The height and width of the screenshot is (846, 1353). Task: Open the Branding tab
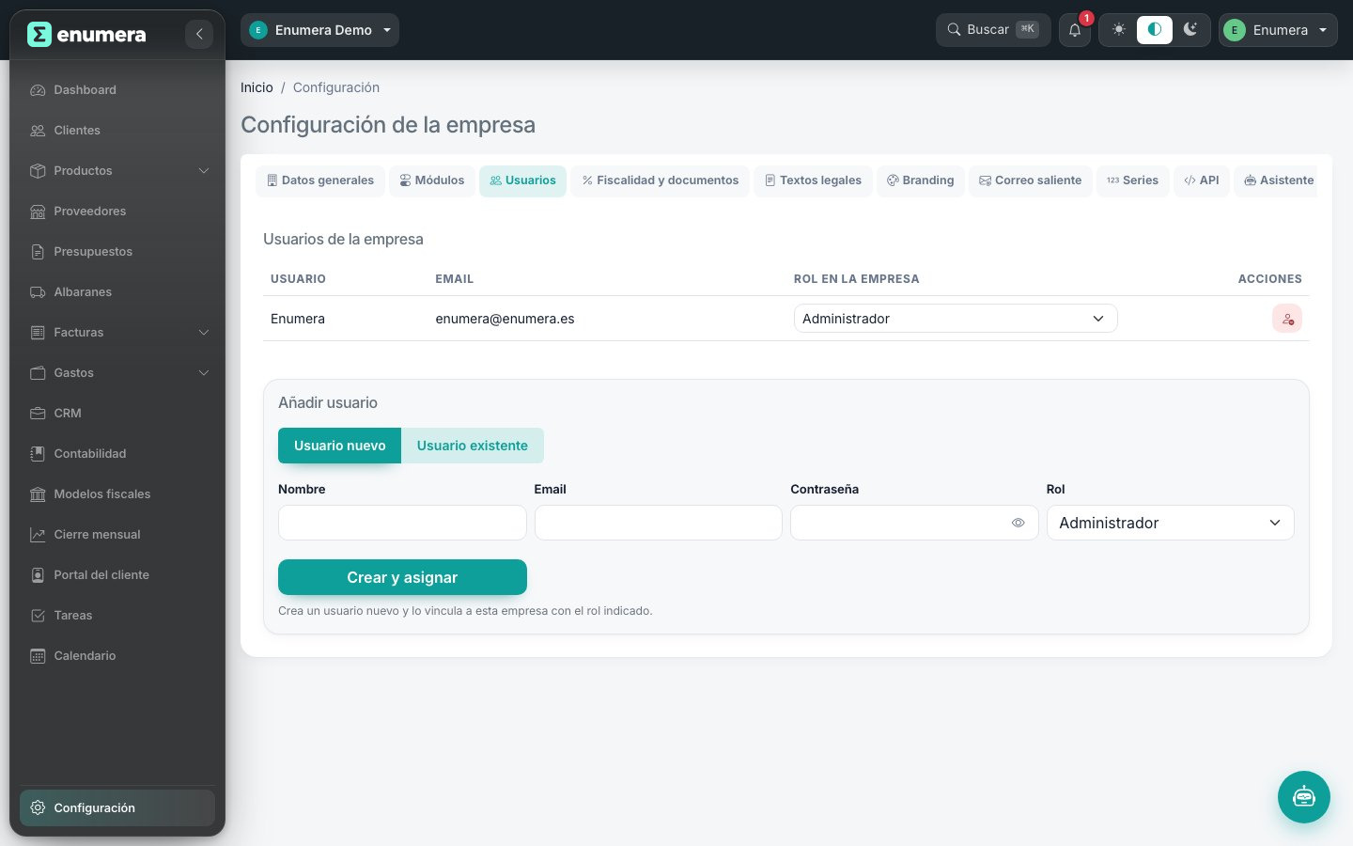(x=921, y=180)
